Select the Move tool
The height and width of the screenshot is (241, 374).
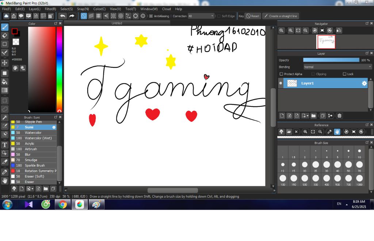point(5,63)
